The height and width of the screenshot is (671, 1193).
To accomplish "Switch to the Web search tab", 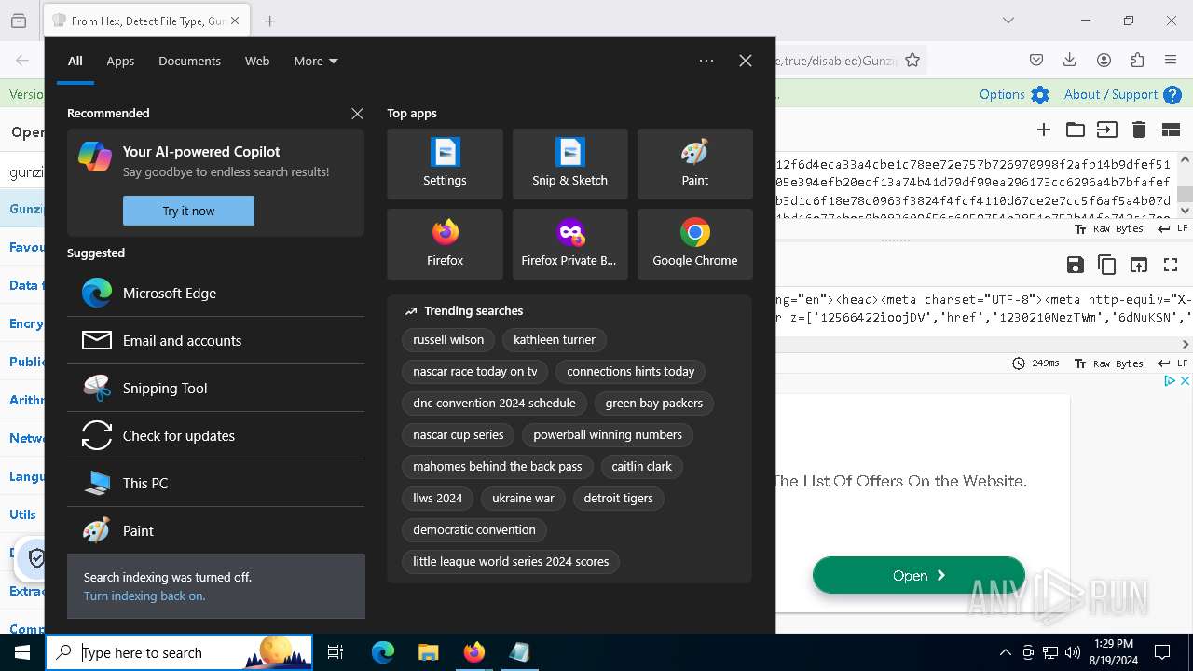I will tap(257, 61).
